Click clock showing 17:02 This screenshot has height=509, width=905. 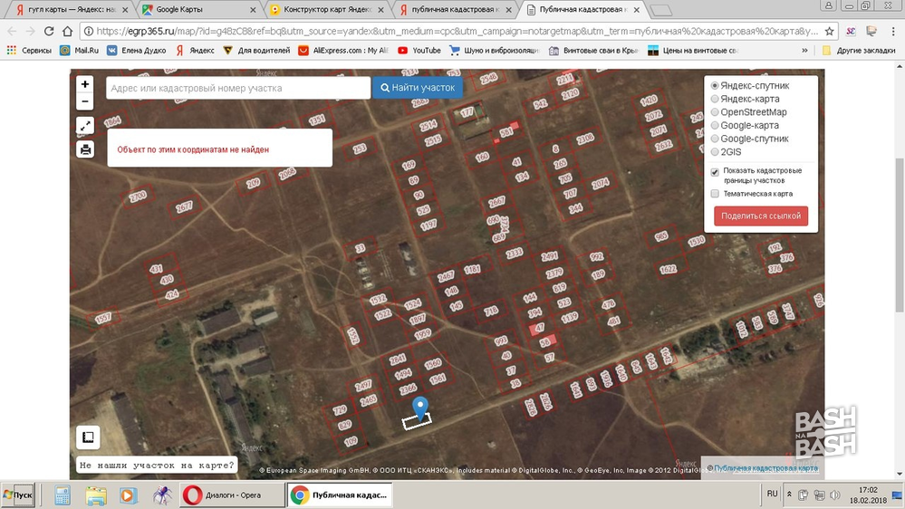[x=868, y=490]
